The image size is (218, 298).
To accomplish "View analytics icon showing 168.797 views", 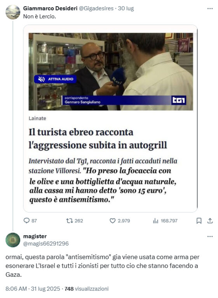I will [155, 221].
